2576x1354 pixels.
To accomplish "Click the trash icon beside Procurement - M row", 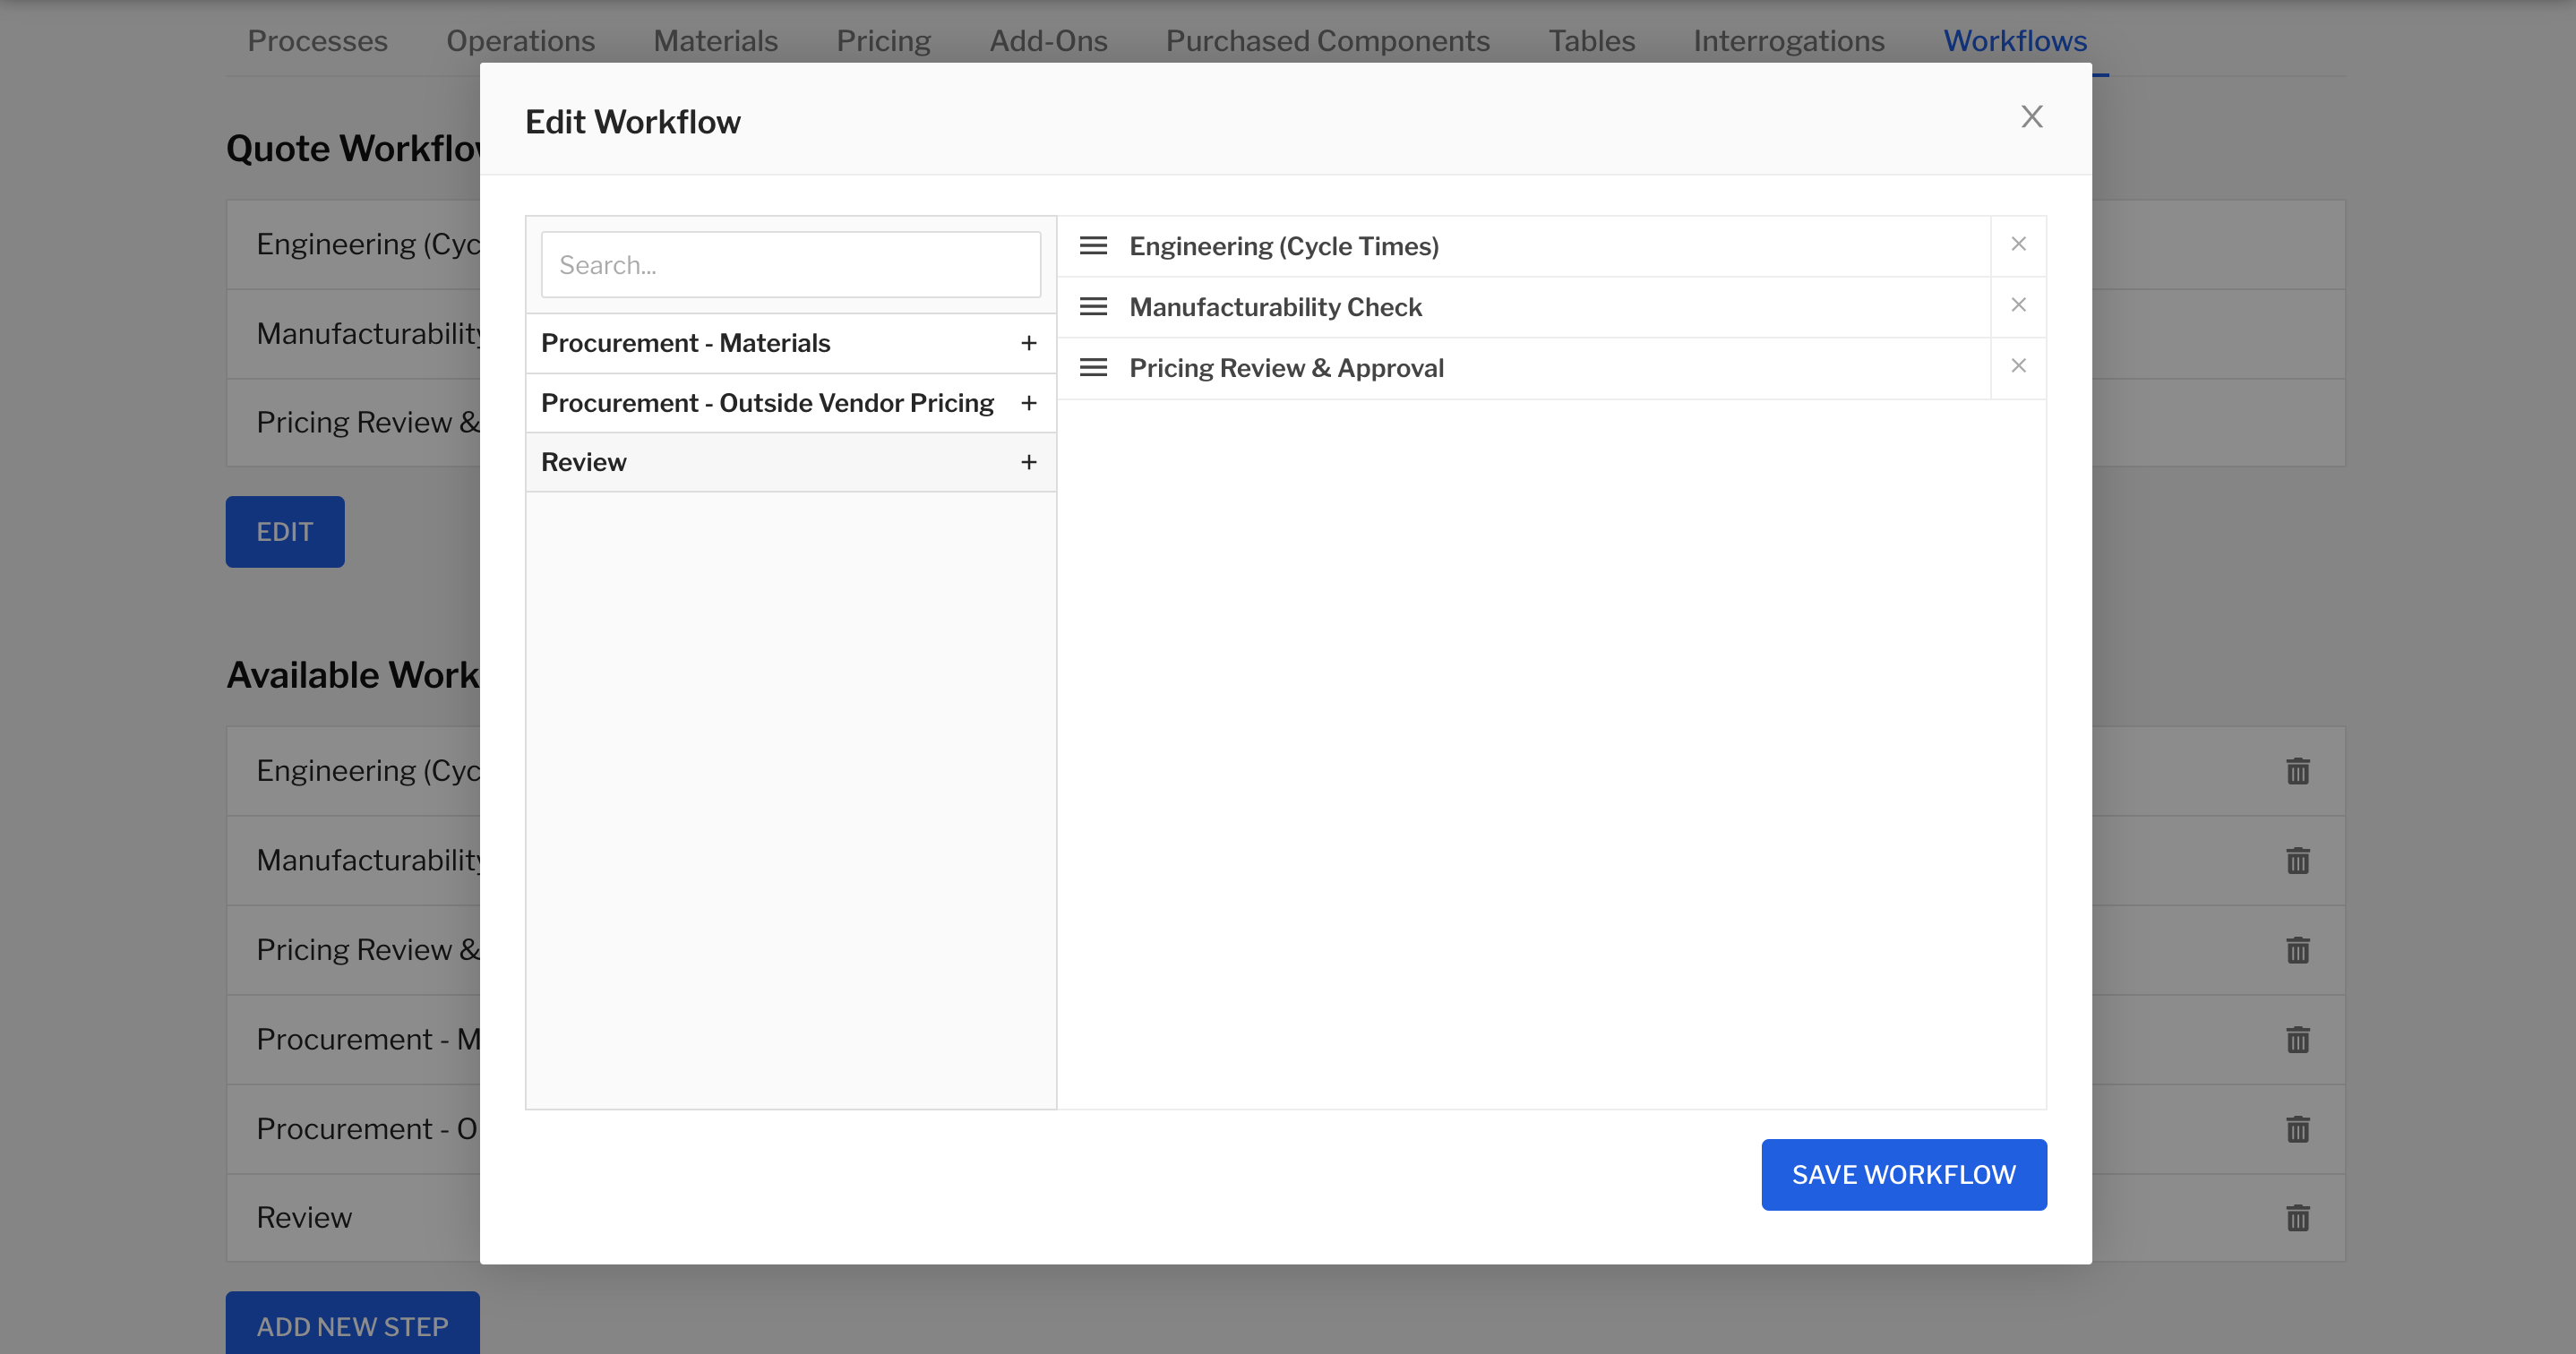I will (x=2298, y=1039).
